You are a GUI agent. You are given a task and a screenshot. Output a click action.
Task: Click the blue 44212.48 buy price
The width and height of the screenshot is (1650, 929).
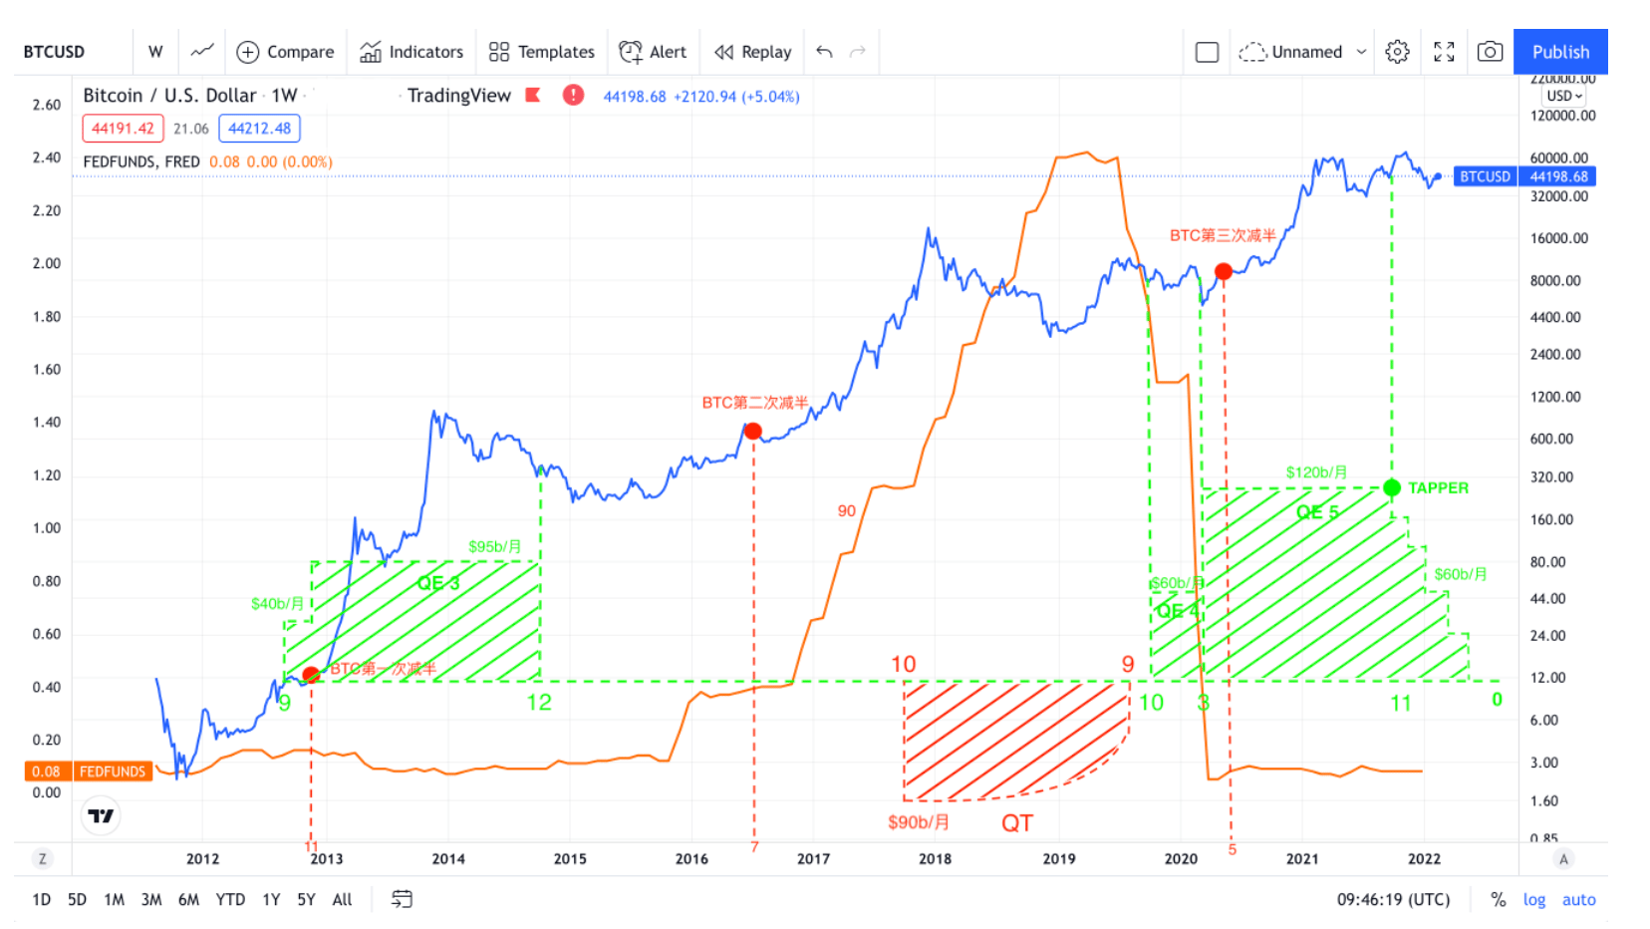[x=259, y=129]
